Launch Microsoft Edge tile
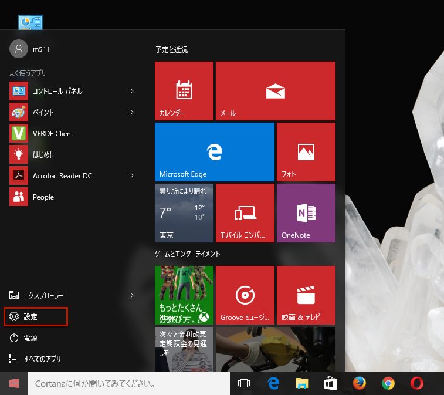The width and height of the screenshot is (444, 395). pyautogui.click(x=215, y=152)
